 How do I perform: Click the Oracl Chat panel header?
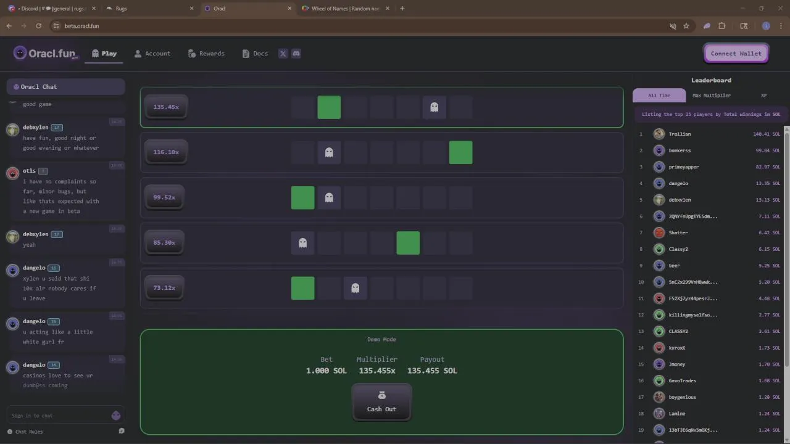(66, 87)
